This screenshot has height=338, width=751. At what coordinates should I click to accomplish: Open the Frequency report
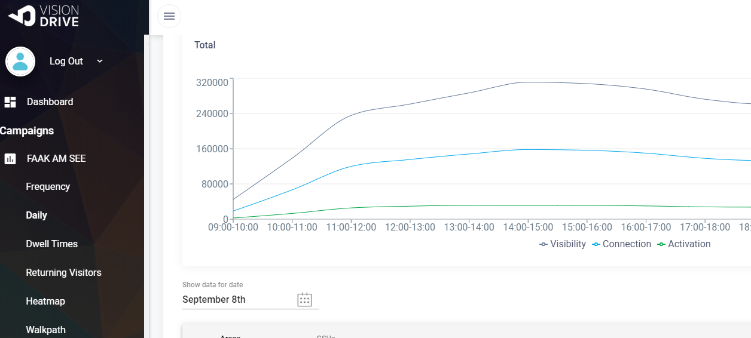(48, 187)
